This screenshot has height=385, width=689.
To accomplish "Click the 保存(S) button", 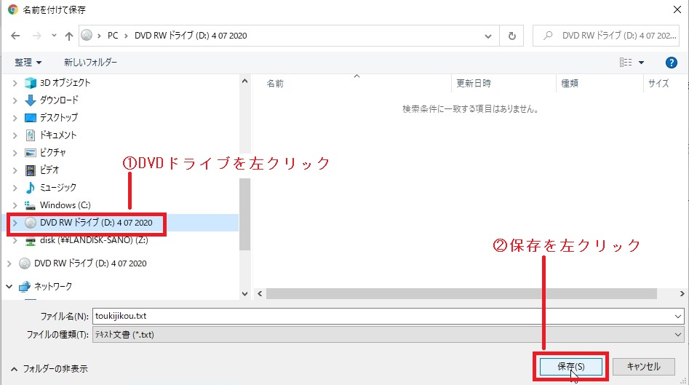I will point(570,366).
